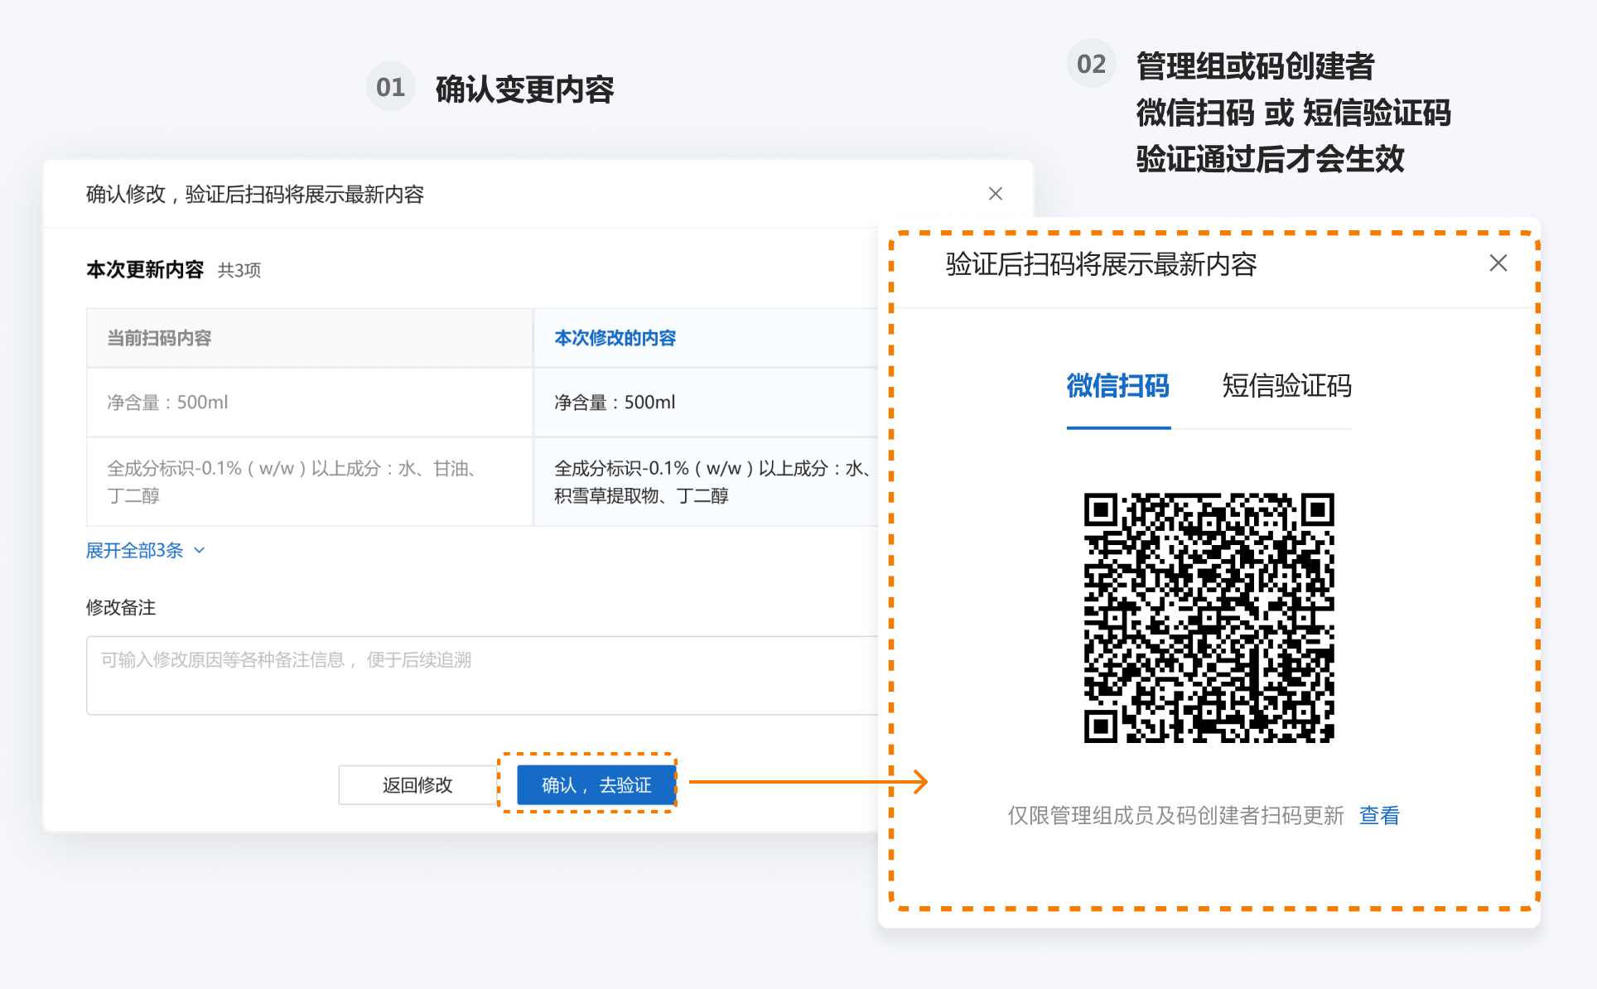Click the 02 step number badge

[1091, 64]
